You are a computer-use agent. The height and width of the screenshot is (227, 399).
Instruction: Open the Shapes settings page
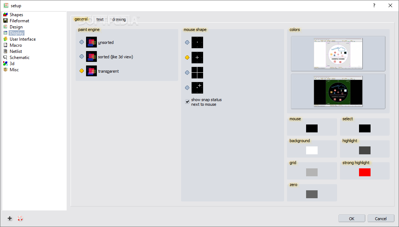click(16, 14)
